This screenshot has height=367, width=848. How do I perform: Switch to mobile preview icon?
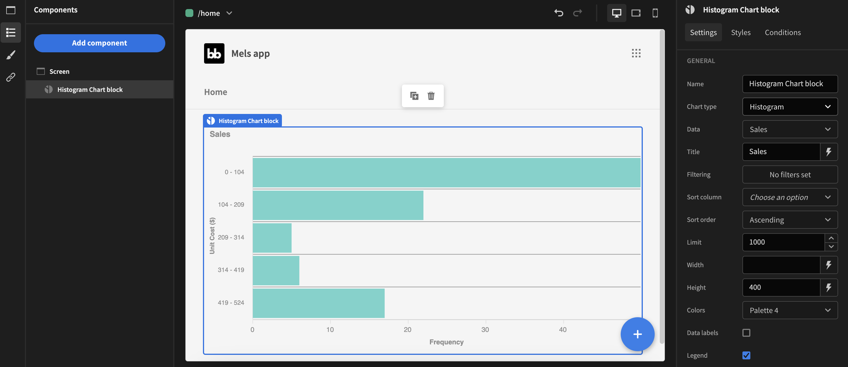pos(655,13)
